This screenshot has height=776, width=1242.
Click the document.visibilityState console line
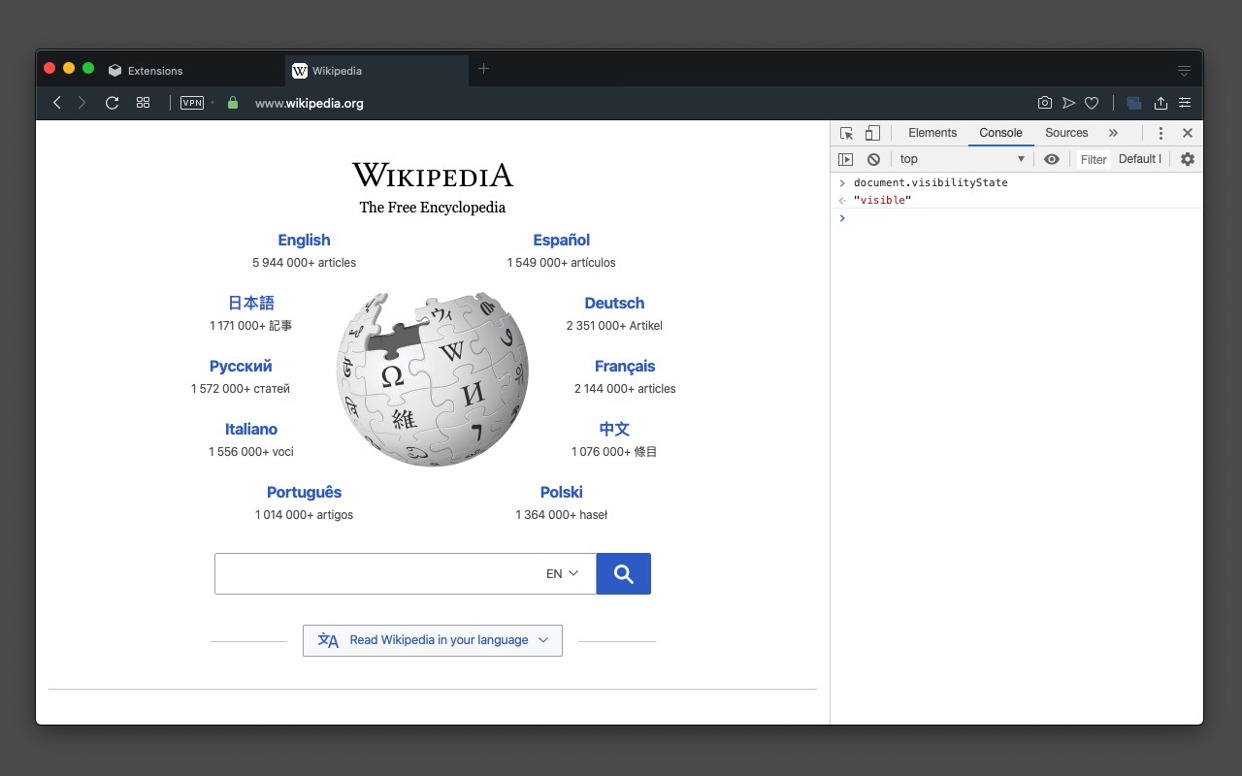tap(931, 182)
